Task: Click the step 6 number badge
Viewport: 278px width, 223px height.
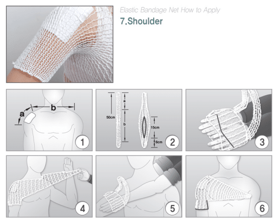Action: [262, 209]
